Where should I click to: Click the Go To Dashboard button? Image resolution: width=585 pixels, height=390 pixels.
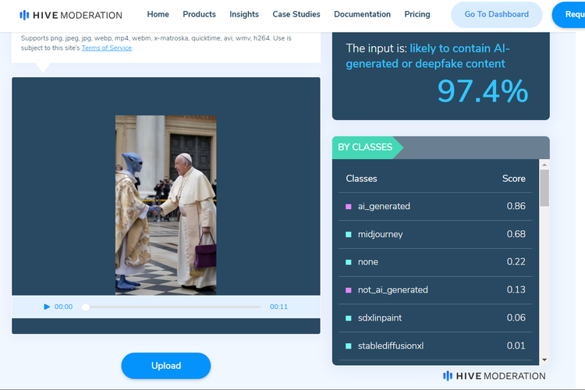497,14
